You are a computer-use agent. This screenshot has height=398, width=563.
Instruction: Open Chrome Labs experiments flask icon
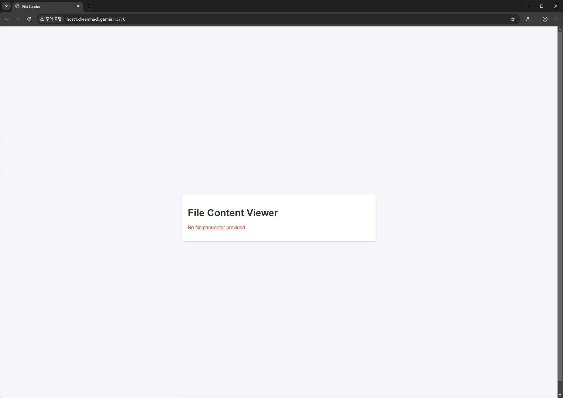[528, 19]
